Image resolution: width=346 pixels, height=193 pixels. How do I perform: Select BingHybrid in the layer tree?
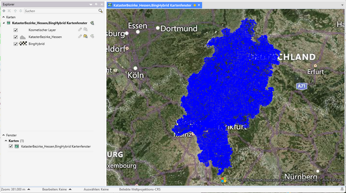point(36,44)
